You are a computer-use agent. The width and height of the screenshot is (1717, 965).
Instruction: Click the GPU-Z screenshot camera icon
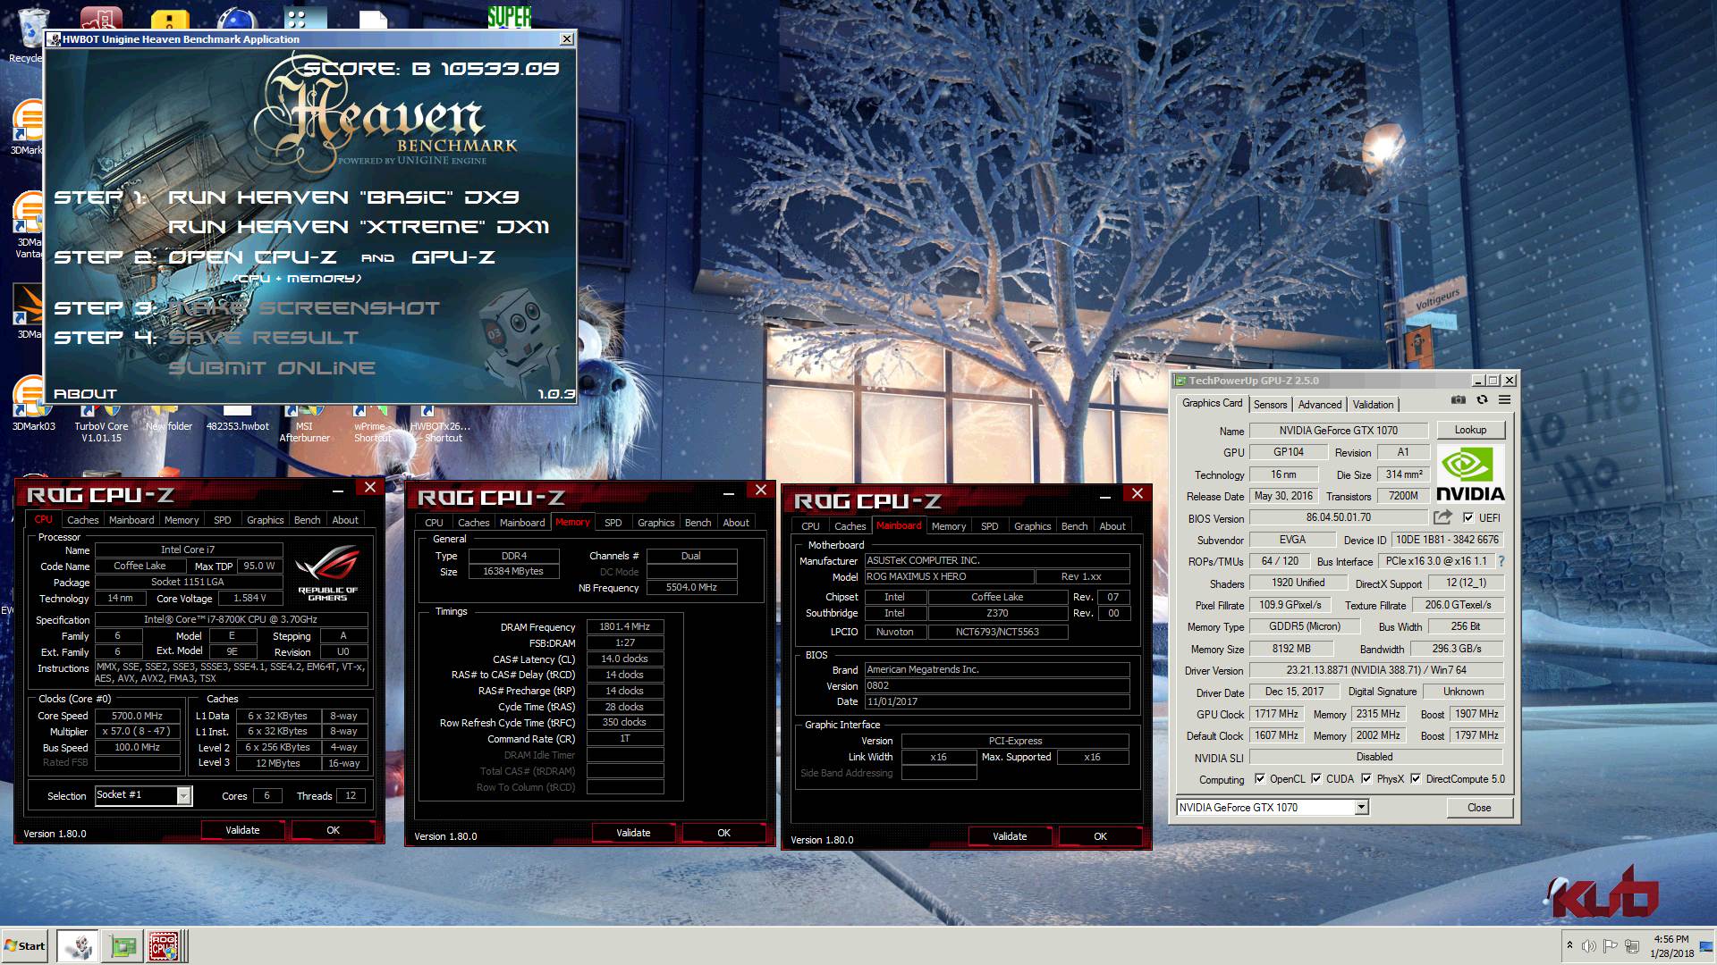point(1459,400)
